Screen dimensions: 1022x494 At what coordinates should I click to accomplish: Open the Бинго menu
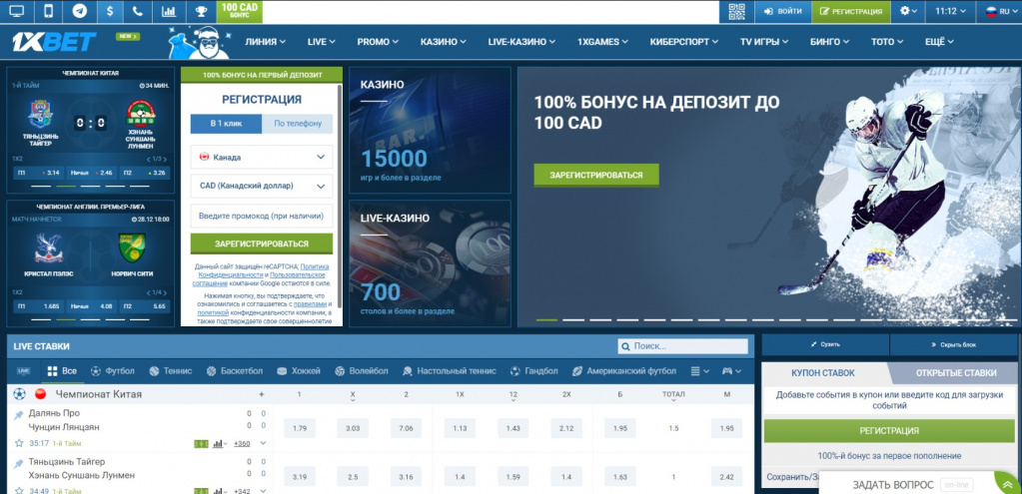[x=830, y=42]
